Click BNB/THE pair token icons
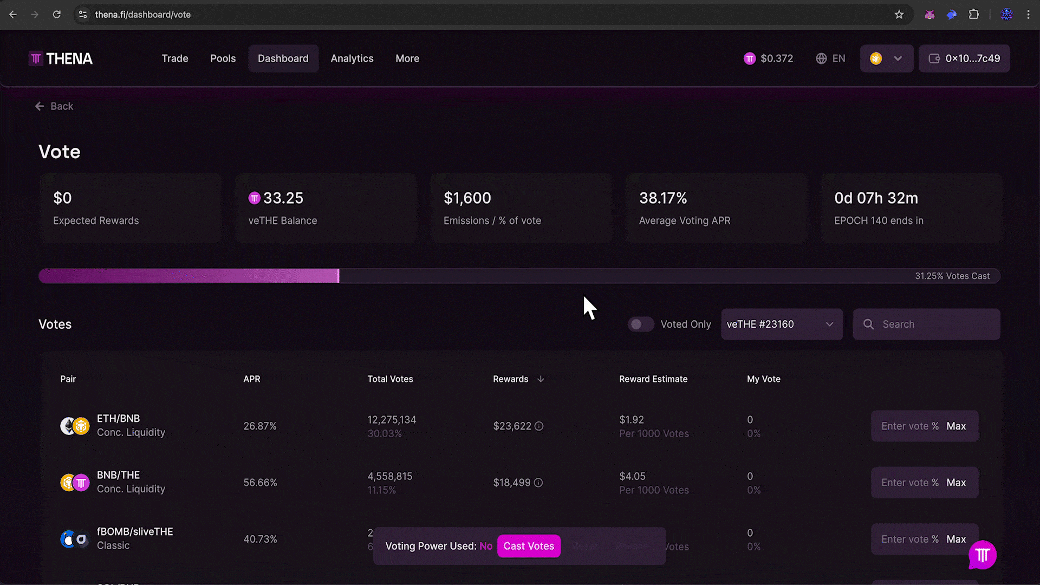Image resolution: width=1040 pixels, height=585 pixels. (x=75, y=483)
